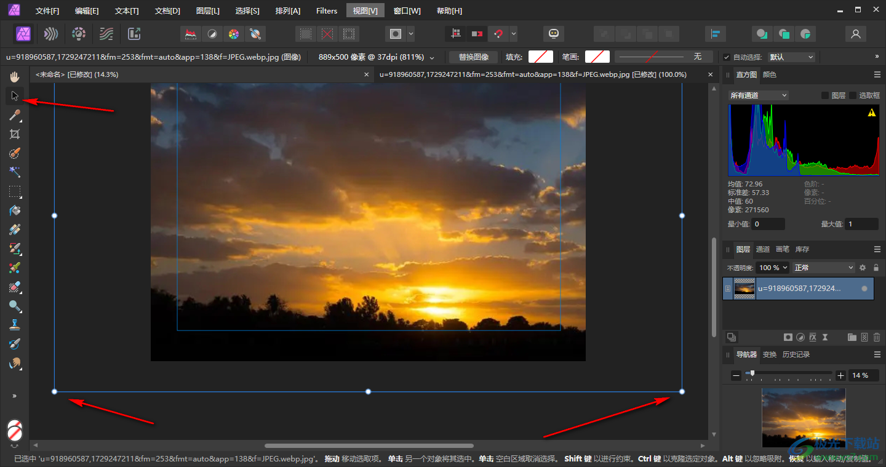Enable the 图层 checkbox in histogram panel
The height and width of the screenshot is (467, 886).
point(825,95)
